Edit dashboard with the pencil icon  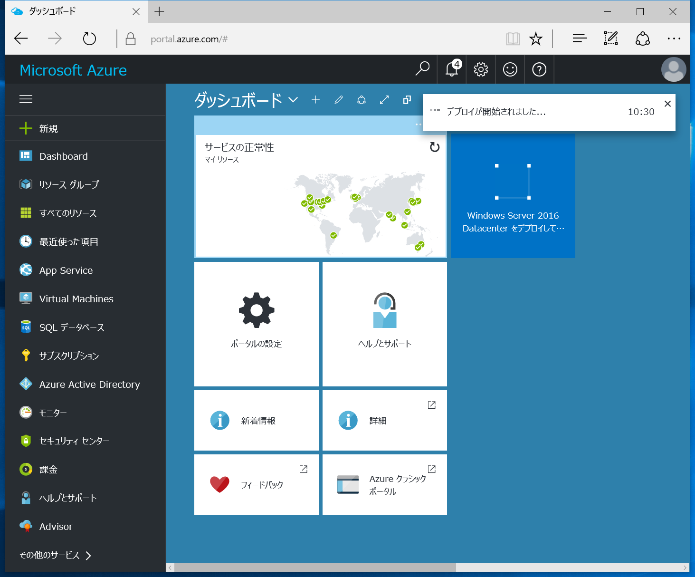pyautogui.click(x=339, y=99)
